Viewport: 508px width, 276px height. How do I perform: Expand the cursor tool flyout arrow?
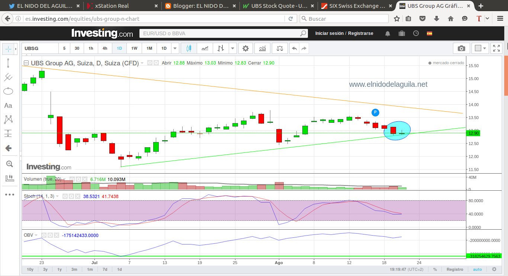pos(16,49)
